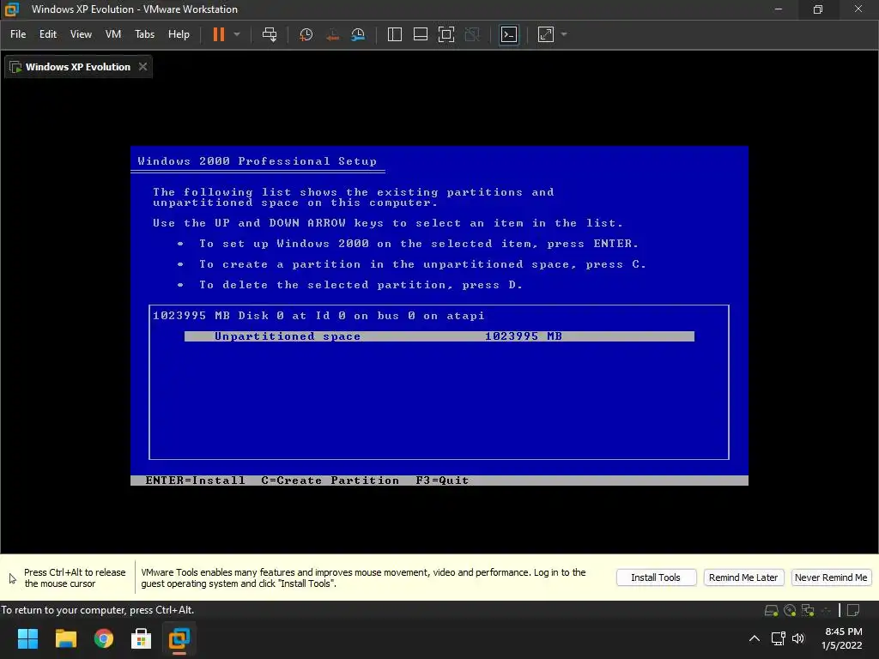
Task: Show hidden system tray icons
Action: [x=755, y=638]
